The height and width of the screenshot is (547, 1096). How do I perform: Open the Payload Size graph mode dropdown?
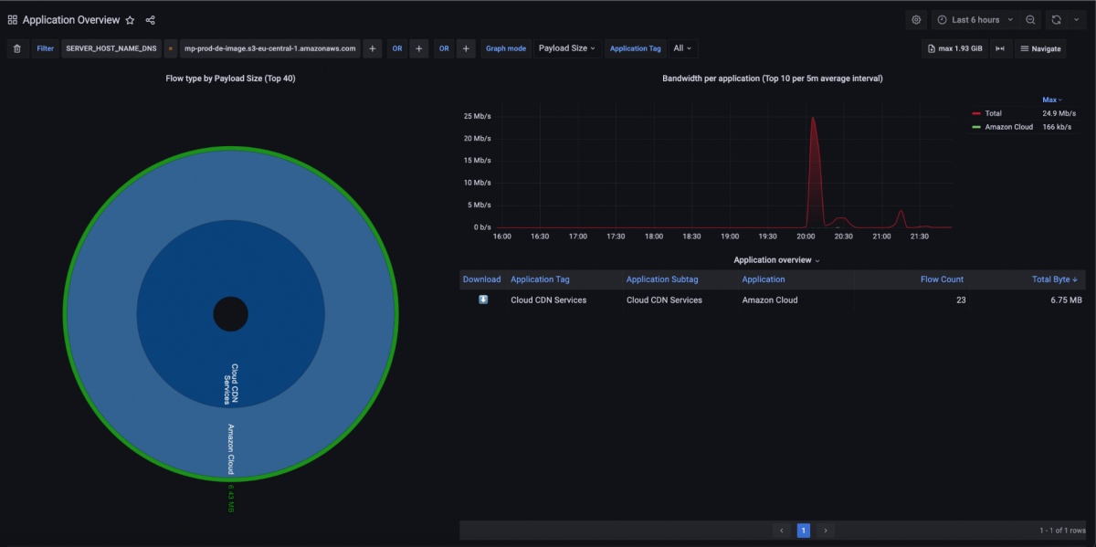[x=566, y=48]
